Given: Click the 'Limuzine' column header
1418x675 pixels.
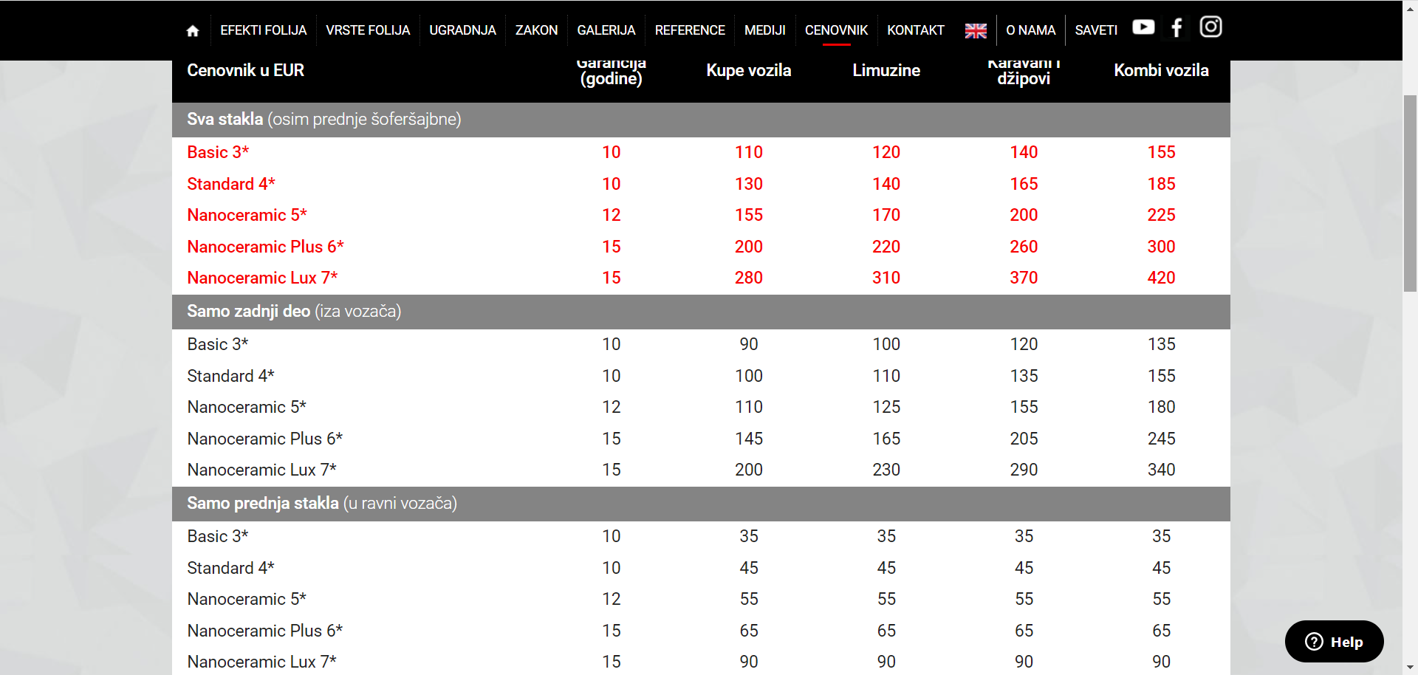Looking at the screenshot, I should [x=886, y=70].
